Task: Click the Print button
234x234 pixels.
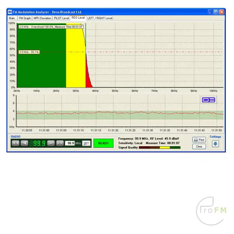Action: tap(199, 140)
